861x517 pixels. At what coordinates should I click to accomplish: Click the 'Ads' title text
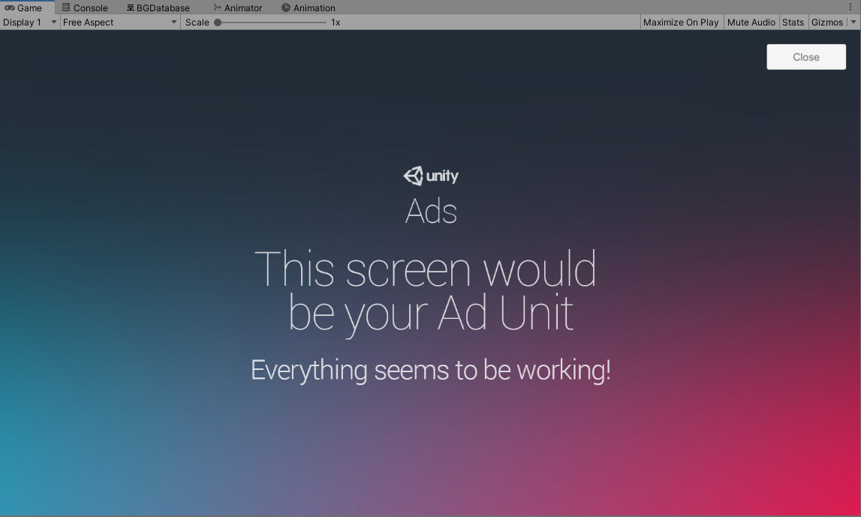[x=431, y=212]
